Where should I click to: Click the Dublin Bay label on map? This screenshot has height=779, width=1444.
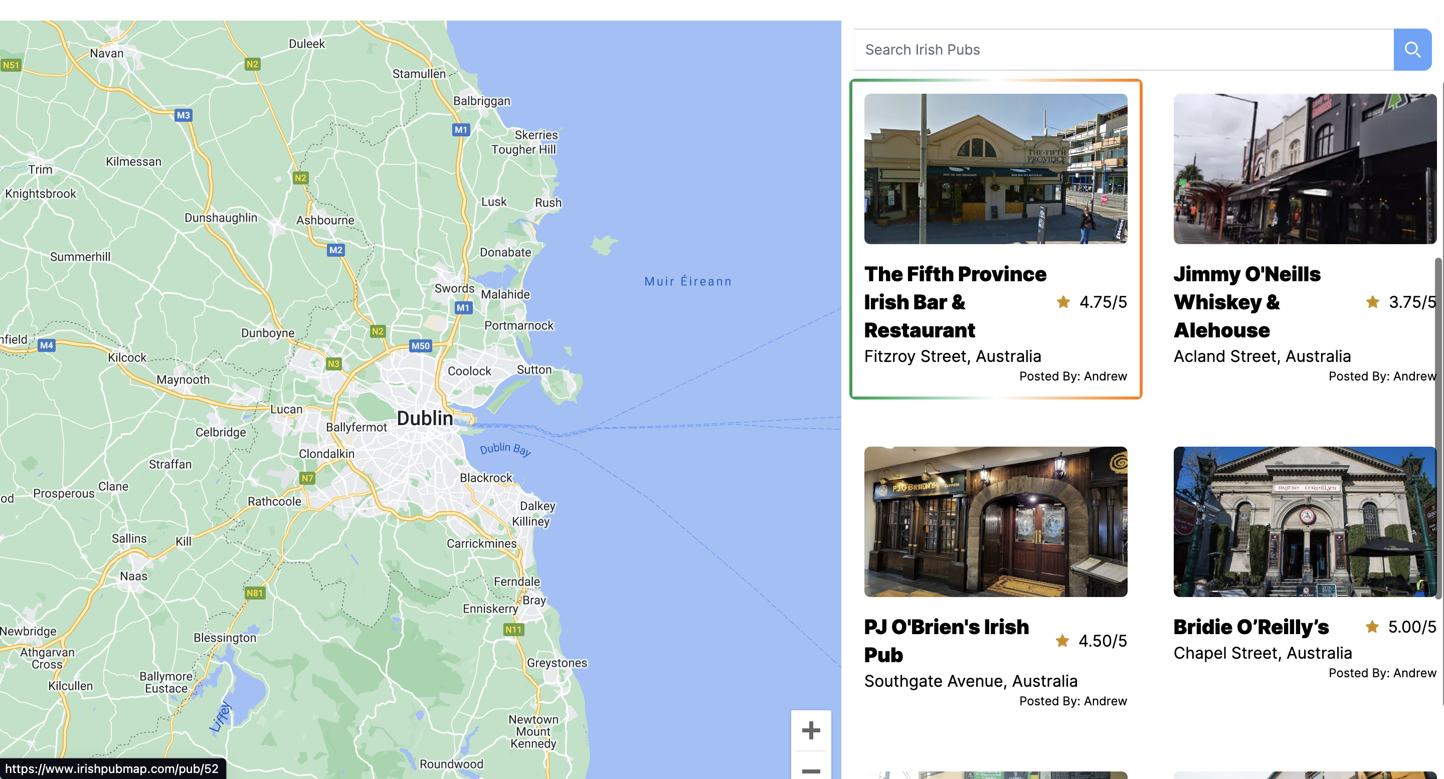tap(505, 449)
